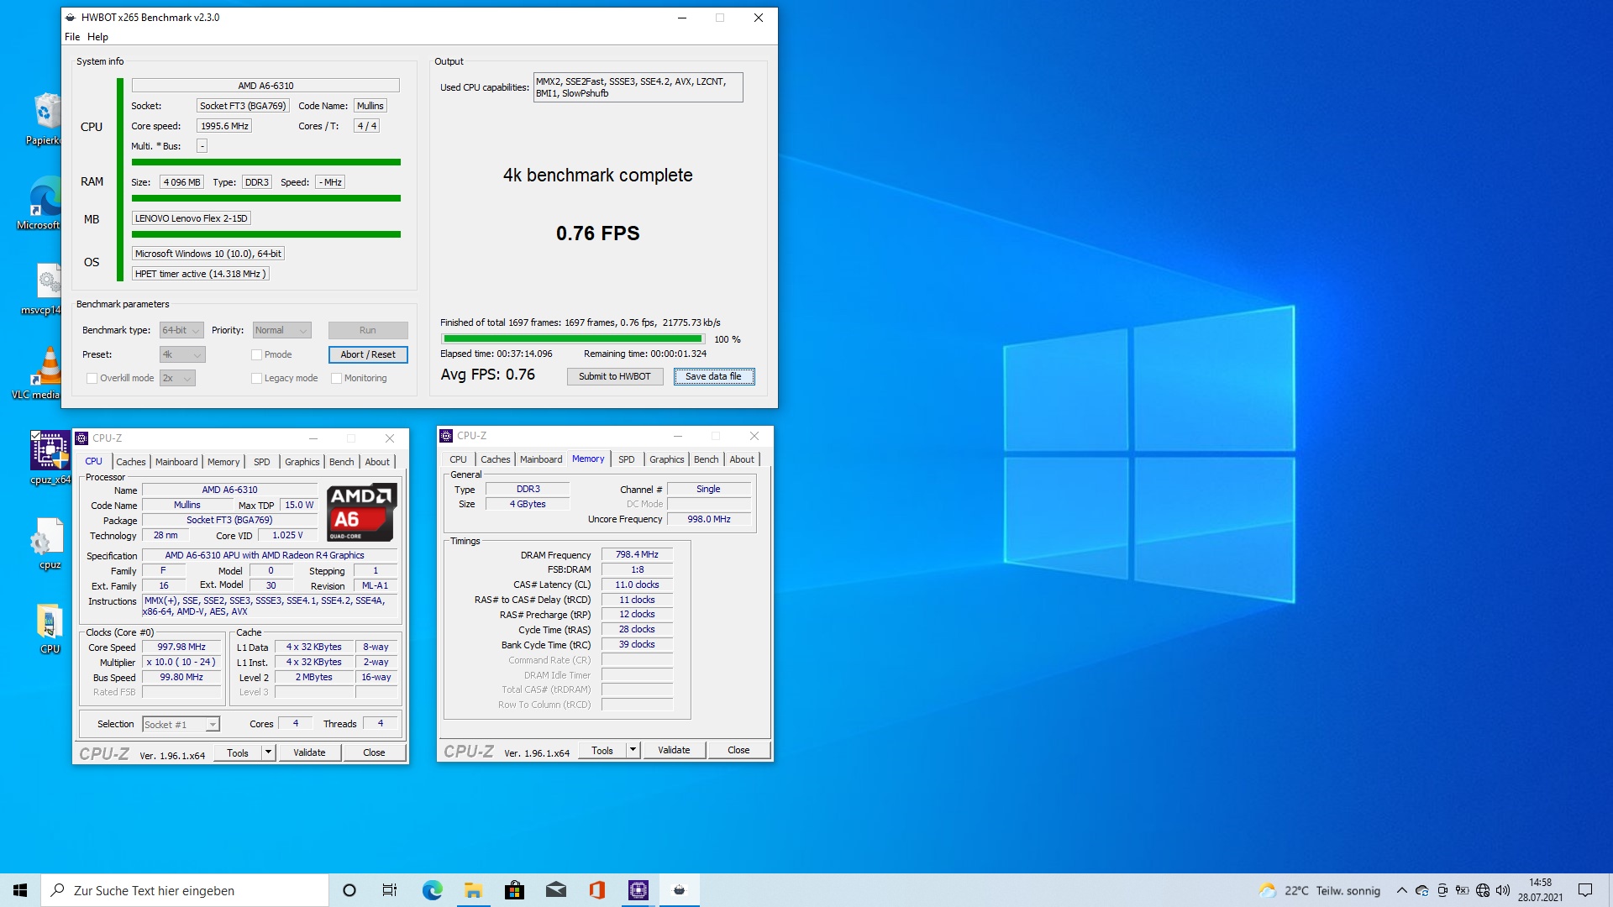Click Abort / Reset button
Screen dimensions: 1613x907
coord(368,354)
